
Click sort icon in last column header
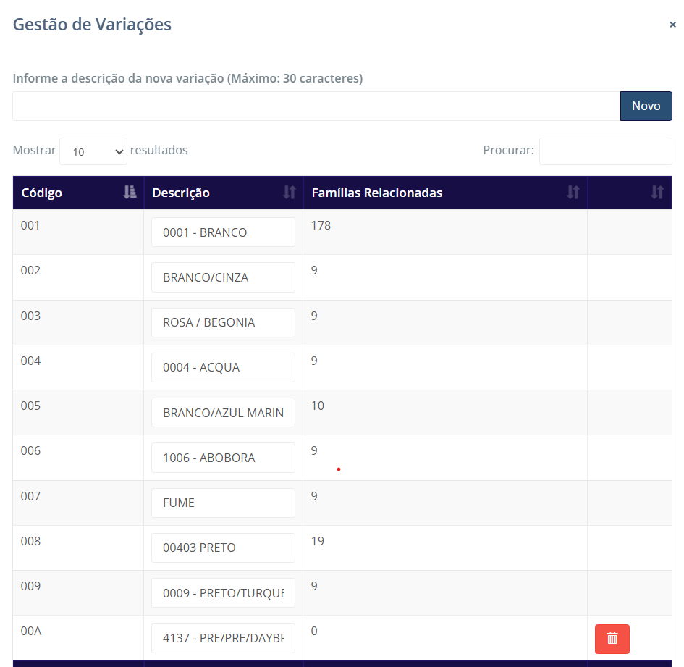(x=657, y=193)
